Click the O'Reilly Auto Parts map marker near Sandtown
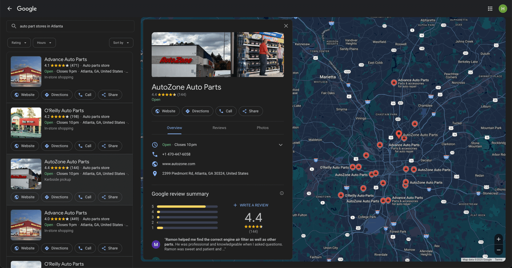This screenshot has width=512, height=268. click(x=341, y=195)
